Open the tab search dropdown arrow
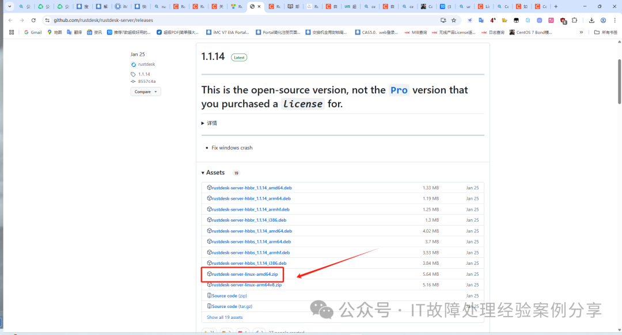The image size is (622, 335). [10, 6]
